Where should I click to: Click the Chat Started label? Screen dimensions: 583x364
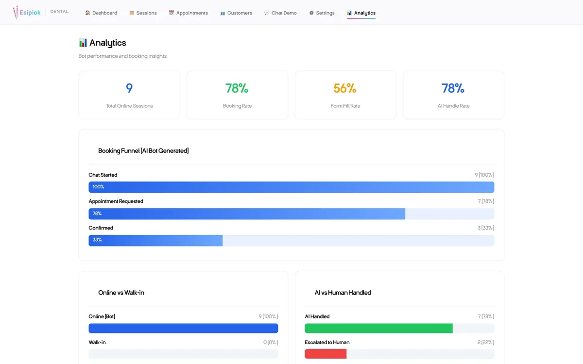pos(103,175)
